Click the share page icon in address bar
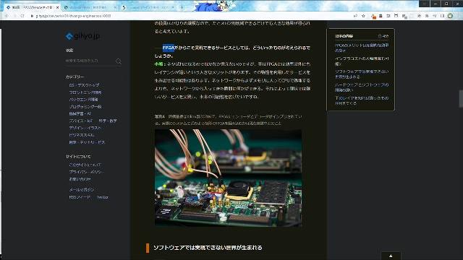Screen dimensions: 463x260 (355, 16)
